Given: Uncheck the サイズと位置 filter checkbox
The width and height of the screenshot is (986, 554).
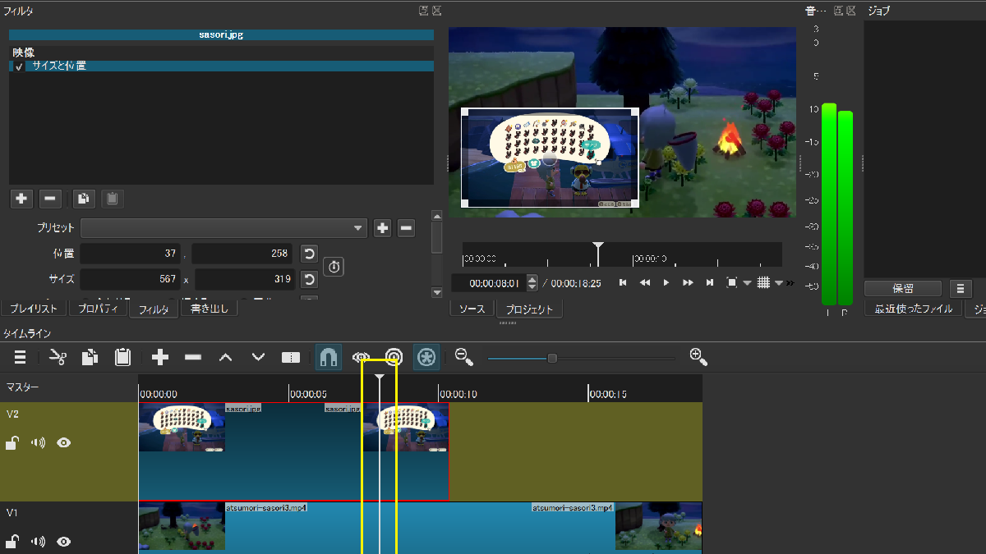Looking at the screenshot, I should [19, 66].
